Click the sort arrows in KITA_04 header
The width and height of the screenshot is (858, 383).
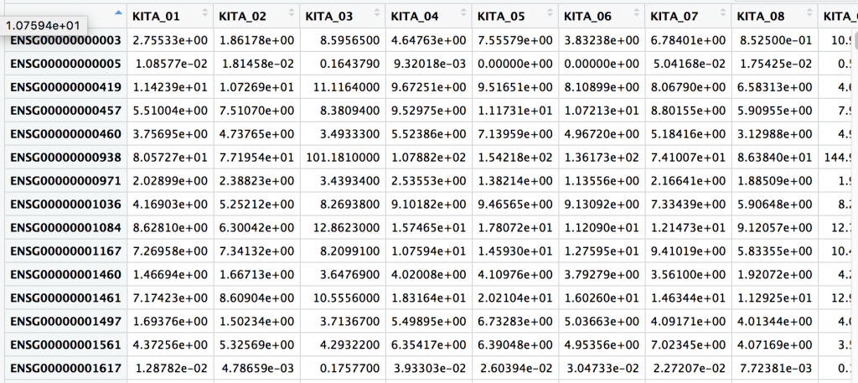[464, 12]
